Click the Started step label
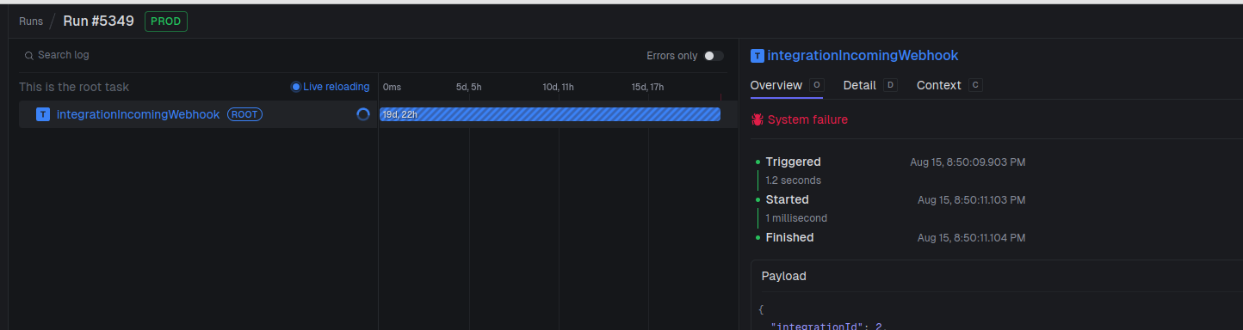This screenshot has height=330, width=1243. (787, 199)
